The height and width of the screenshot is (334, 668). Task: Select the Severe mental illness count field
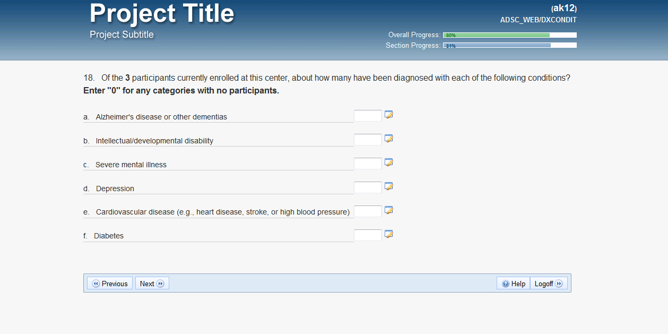[x=368, y=164]
